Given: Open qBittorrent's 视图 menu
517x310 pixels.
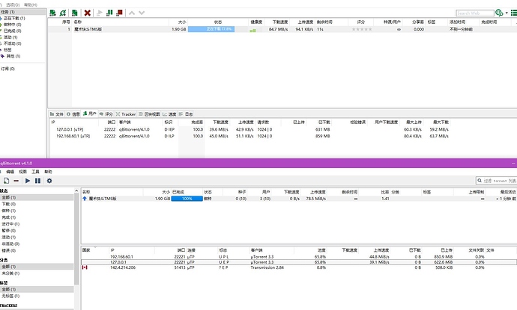Looking at the screenshot, I should 22,172.
